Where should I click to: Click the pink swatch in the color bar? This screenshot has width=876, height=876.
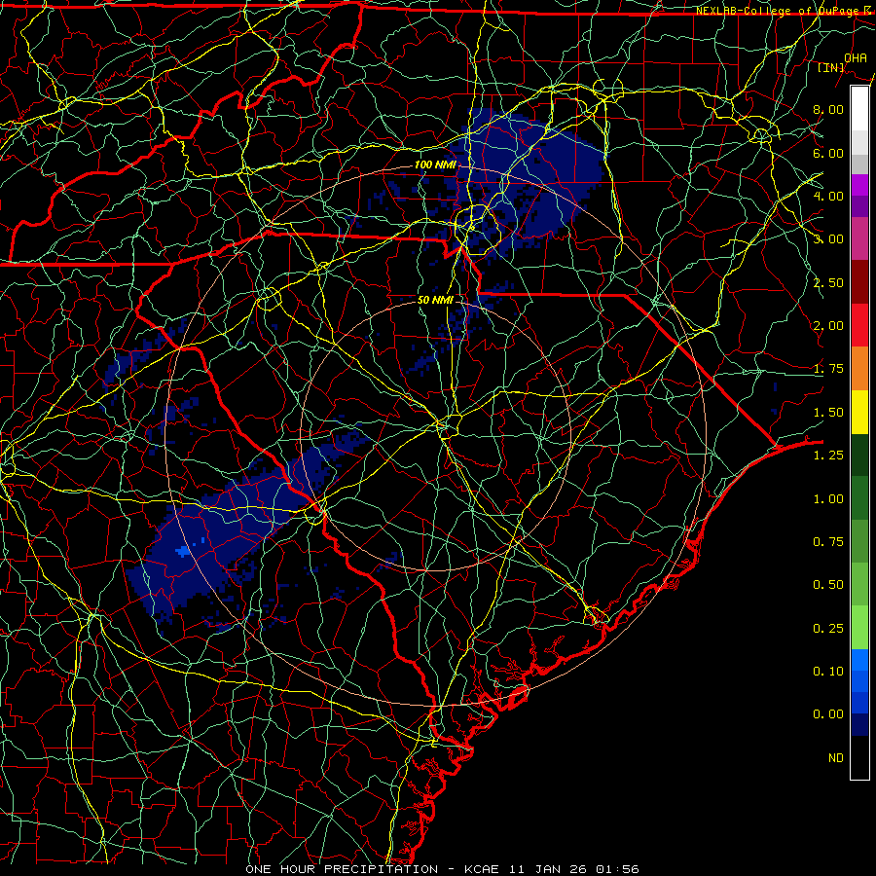tap(859, 238)
